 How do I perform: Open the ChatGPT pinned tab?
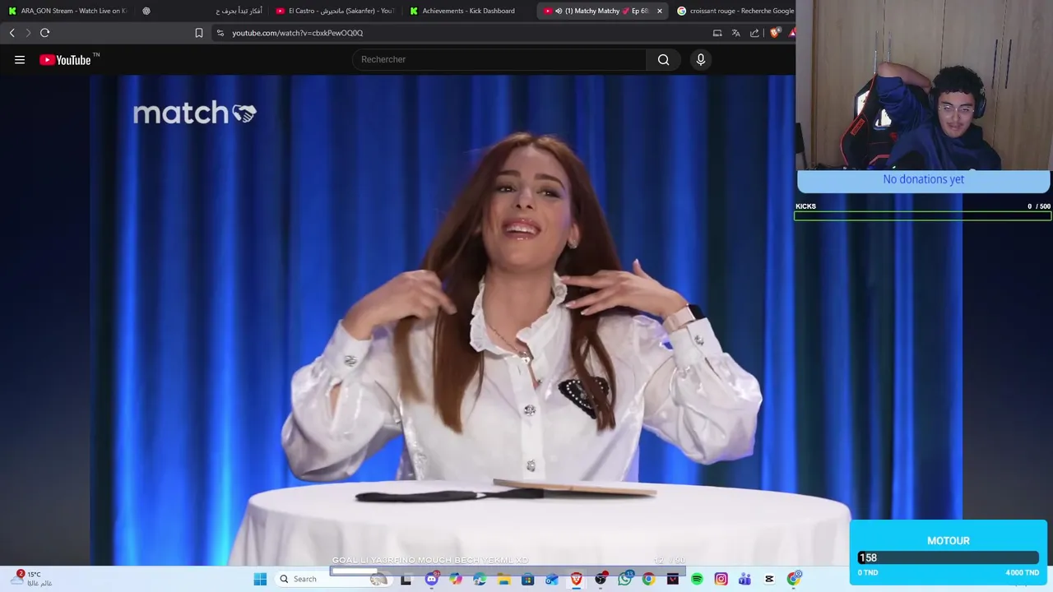tap(146, 11)
